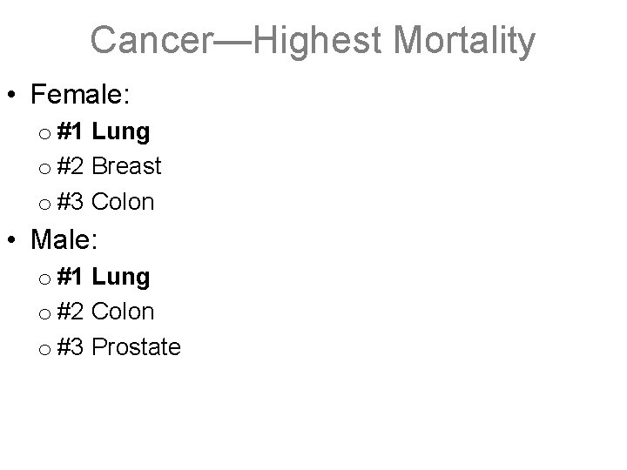Image resolution: width=627 pixels, height=470 pixels.
Task: Select the "#2 Breast" line
Action: [109, 165]
